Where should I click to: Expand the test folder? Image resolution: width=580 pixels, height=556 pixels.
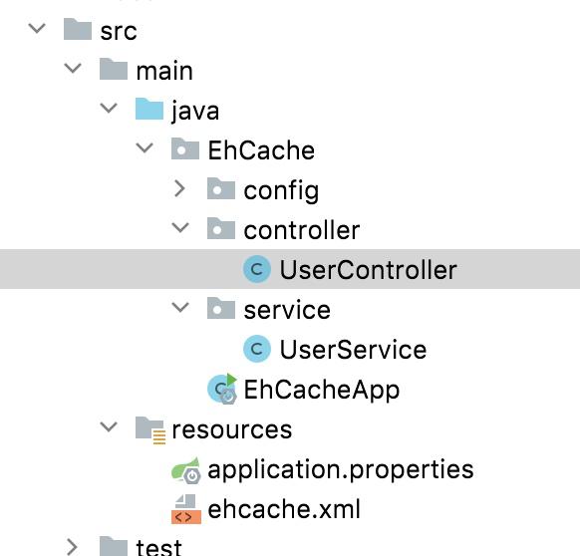[72, 547]
